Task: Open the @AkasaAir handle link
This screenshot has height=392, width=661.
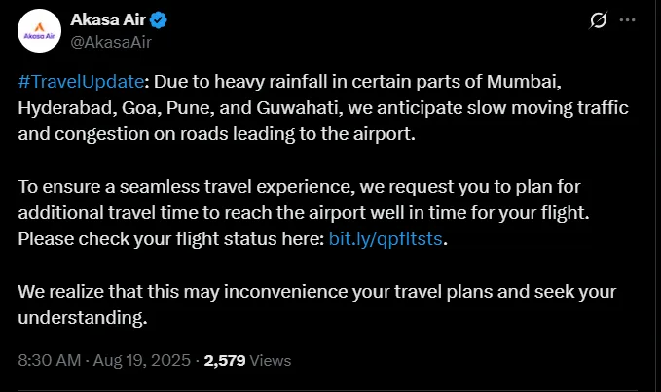Action: pyautogui.click(x=111, y=41)
